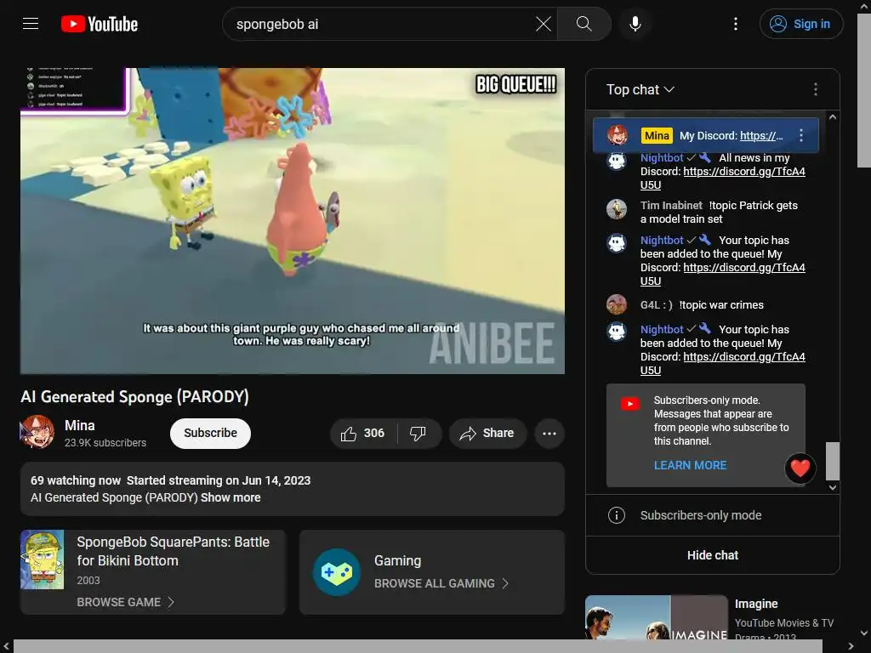The image size is (871, 653).
Task: Click Tim Inabinet's chat avatar
Action: tap(617, 209)
